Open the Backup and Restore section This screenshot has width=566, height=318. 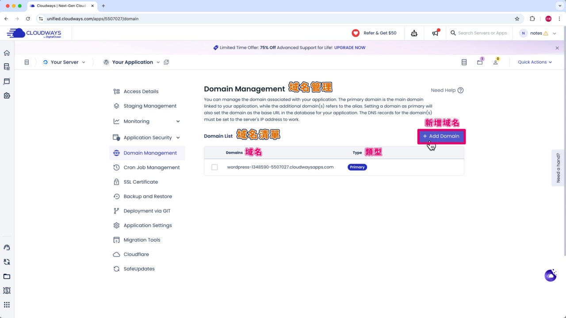coord(148,196)
